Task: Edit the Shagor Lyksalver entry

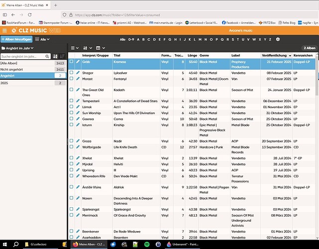Action: click(x=78, y=73)
